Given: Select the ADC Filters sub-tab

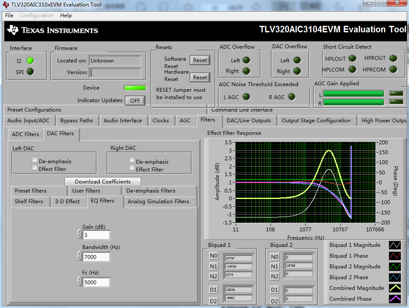Looking at the screenshot, I should tap(25, 134).
